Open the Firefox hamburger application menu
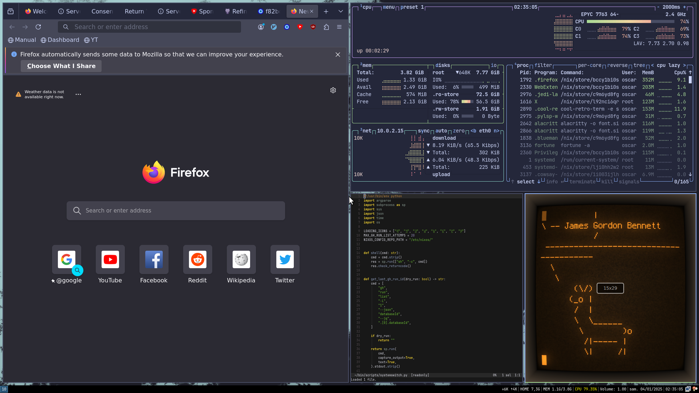Image resolution: width=699 pixels, height=393 pixels. coord(339,27)
